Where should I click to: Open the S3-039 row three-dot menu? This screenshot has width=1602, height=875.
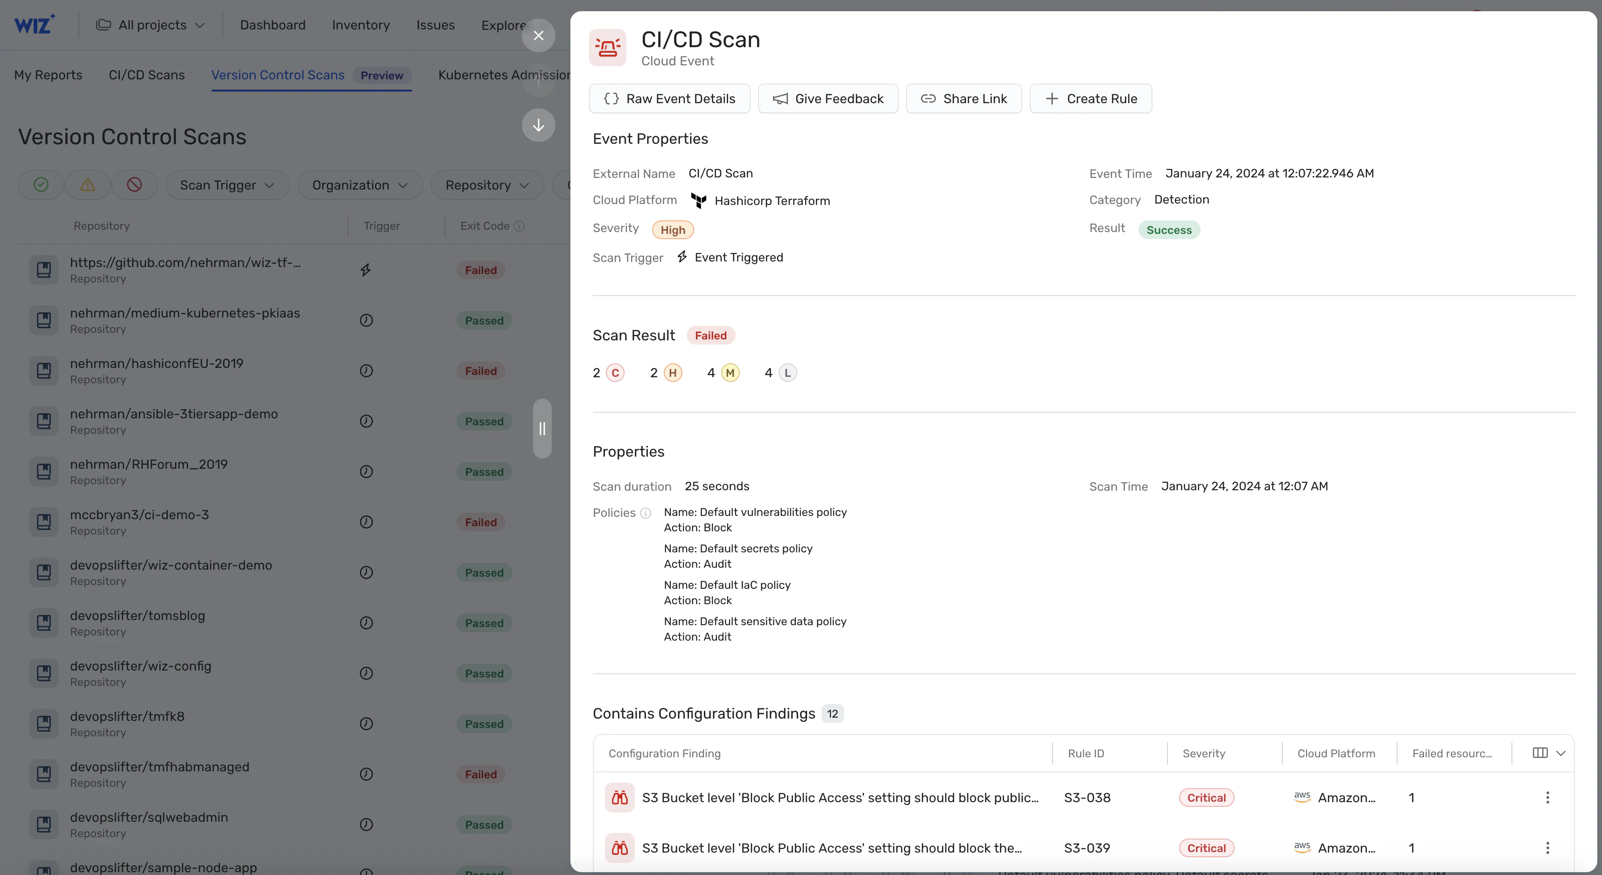pos(1547,847)
